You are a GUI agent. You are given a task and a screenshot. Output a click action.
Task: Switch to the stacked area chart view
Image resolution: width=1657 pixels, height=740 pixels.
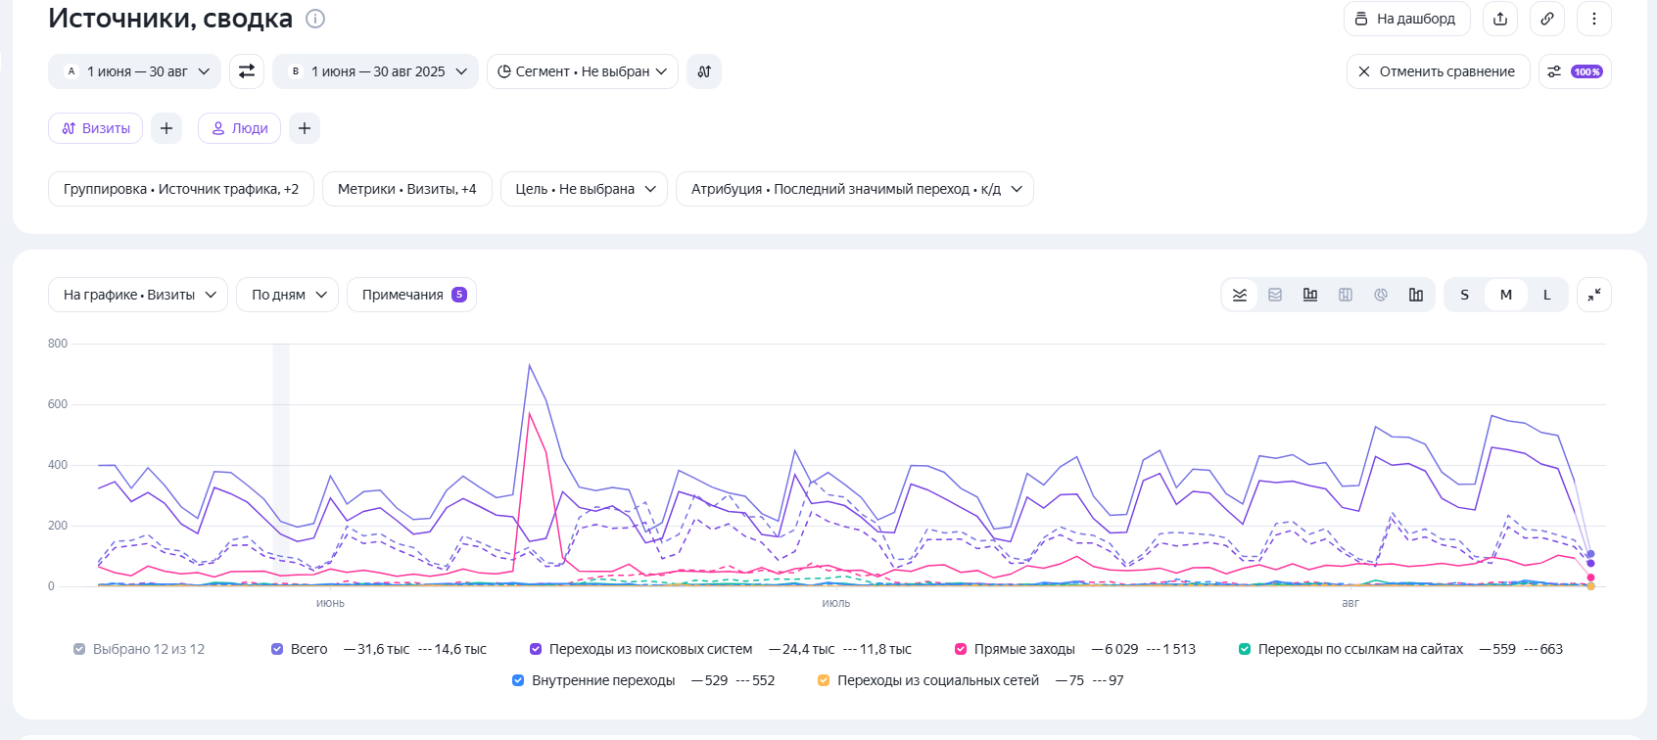[1275, 295]
